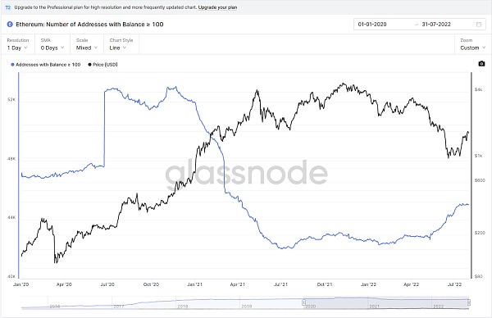This screenshot has height=318, width=492.
Task: Click the 'Oct '21' x-axis label
Action: pos(325,284)
